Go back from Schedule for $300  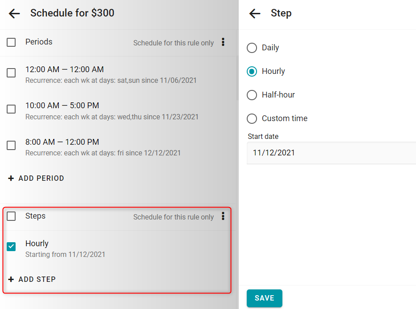(x=14, y=13)
